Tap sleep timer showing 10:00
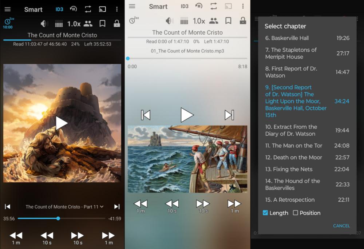This screenshot has height=249, width=364. coord(8,23)
